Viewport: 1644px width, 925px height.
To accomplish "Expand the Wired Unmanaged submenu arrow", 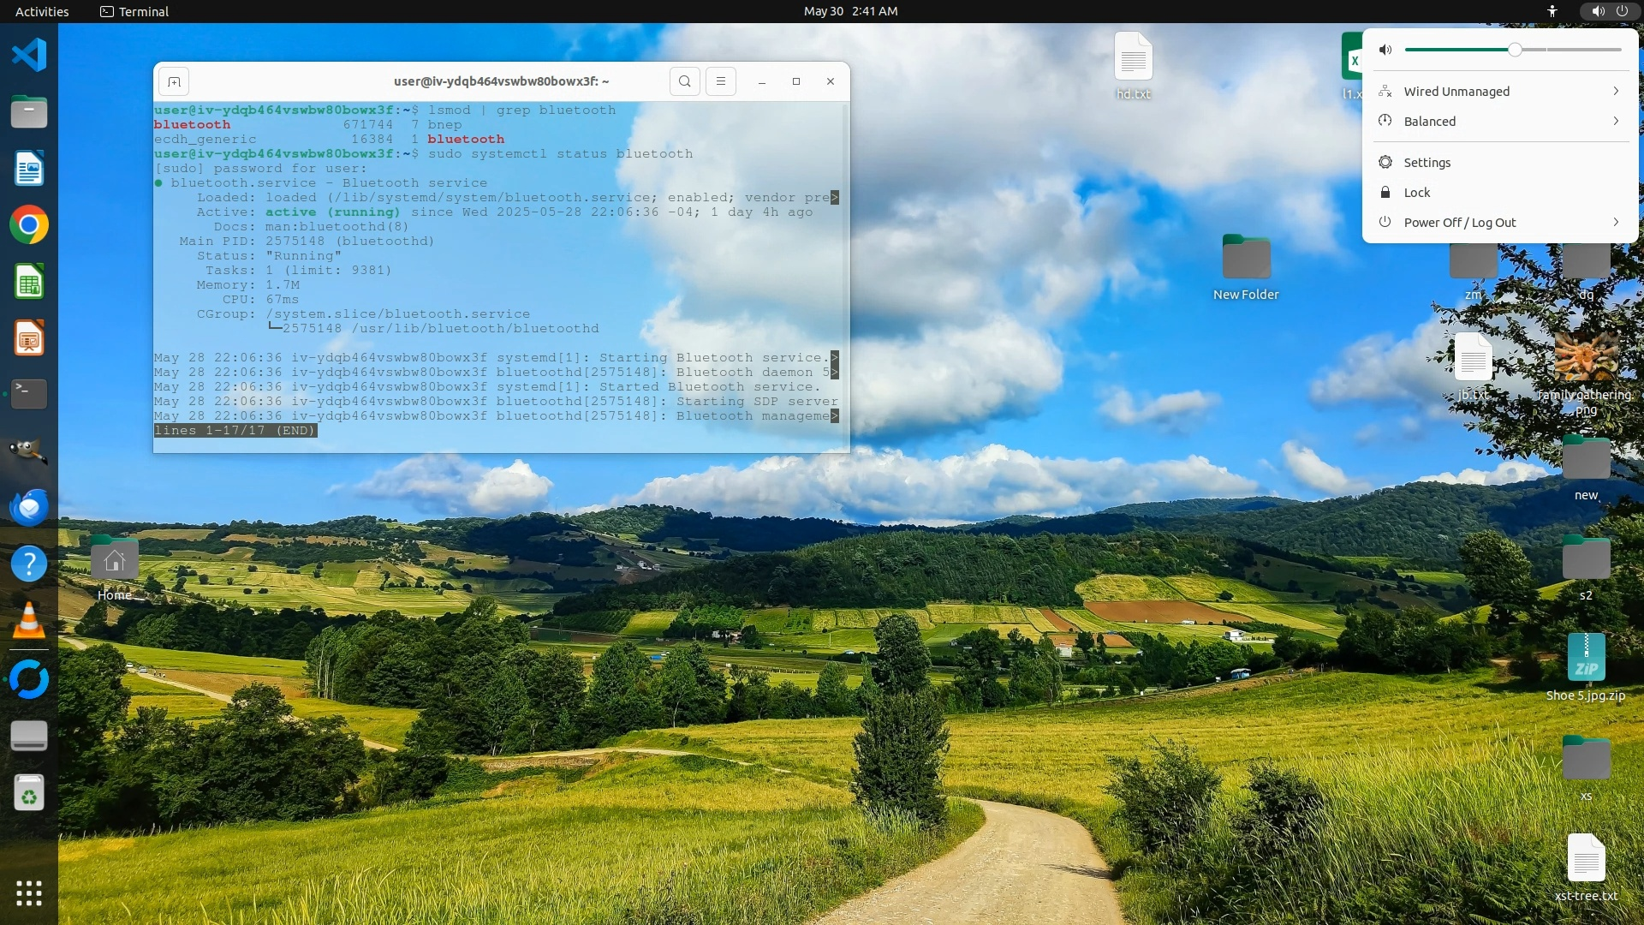I will (x=1616, y=92).
